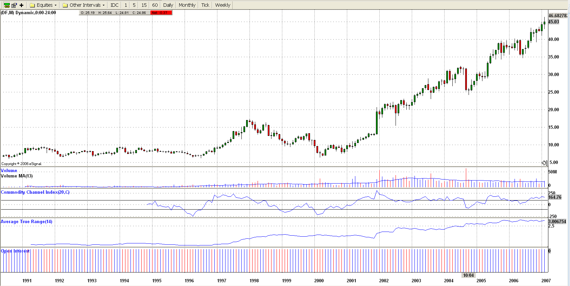570x286 pixels.
Task: Click the 50M volume axis label
Action: pos(552,172)
